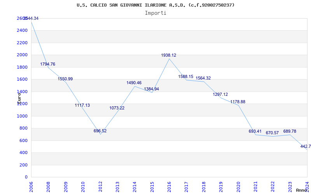Click the 2020 x-axis year label
Screen dimensions: 311x194
238,187
